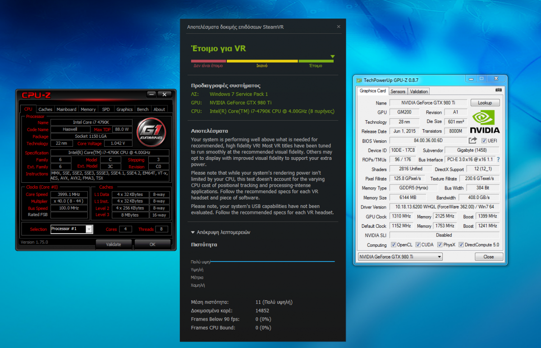Click the GPU Clock value 1310 MHz

click(402, 217)
